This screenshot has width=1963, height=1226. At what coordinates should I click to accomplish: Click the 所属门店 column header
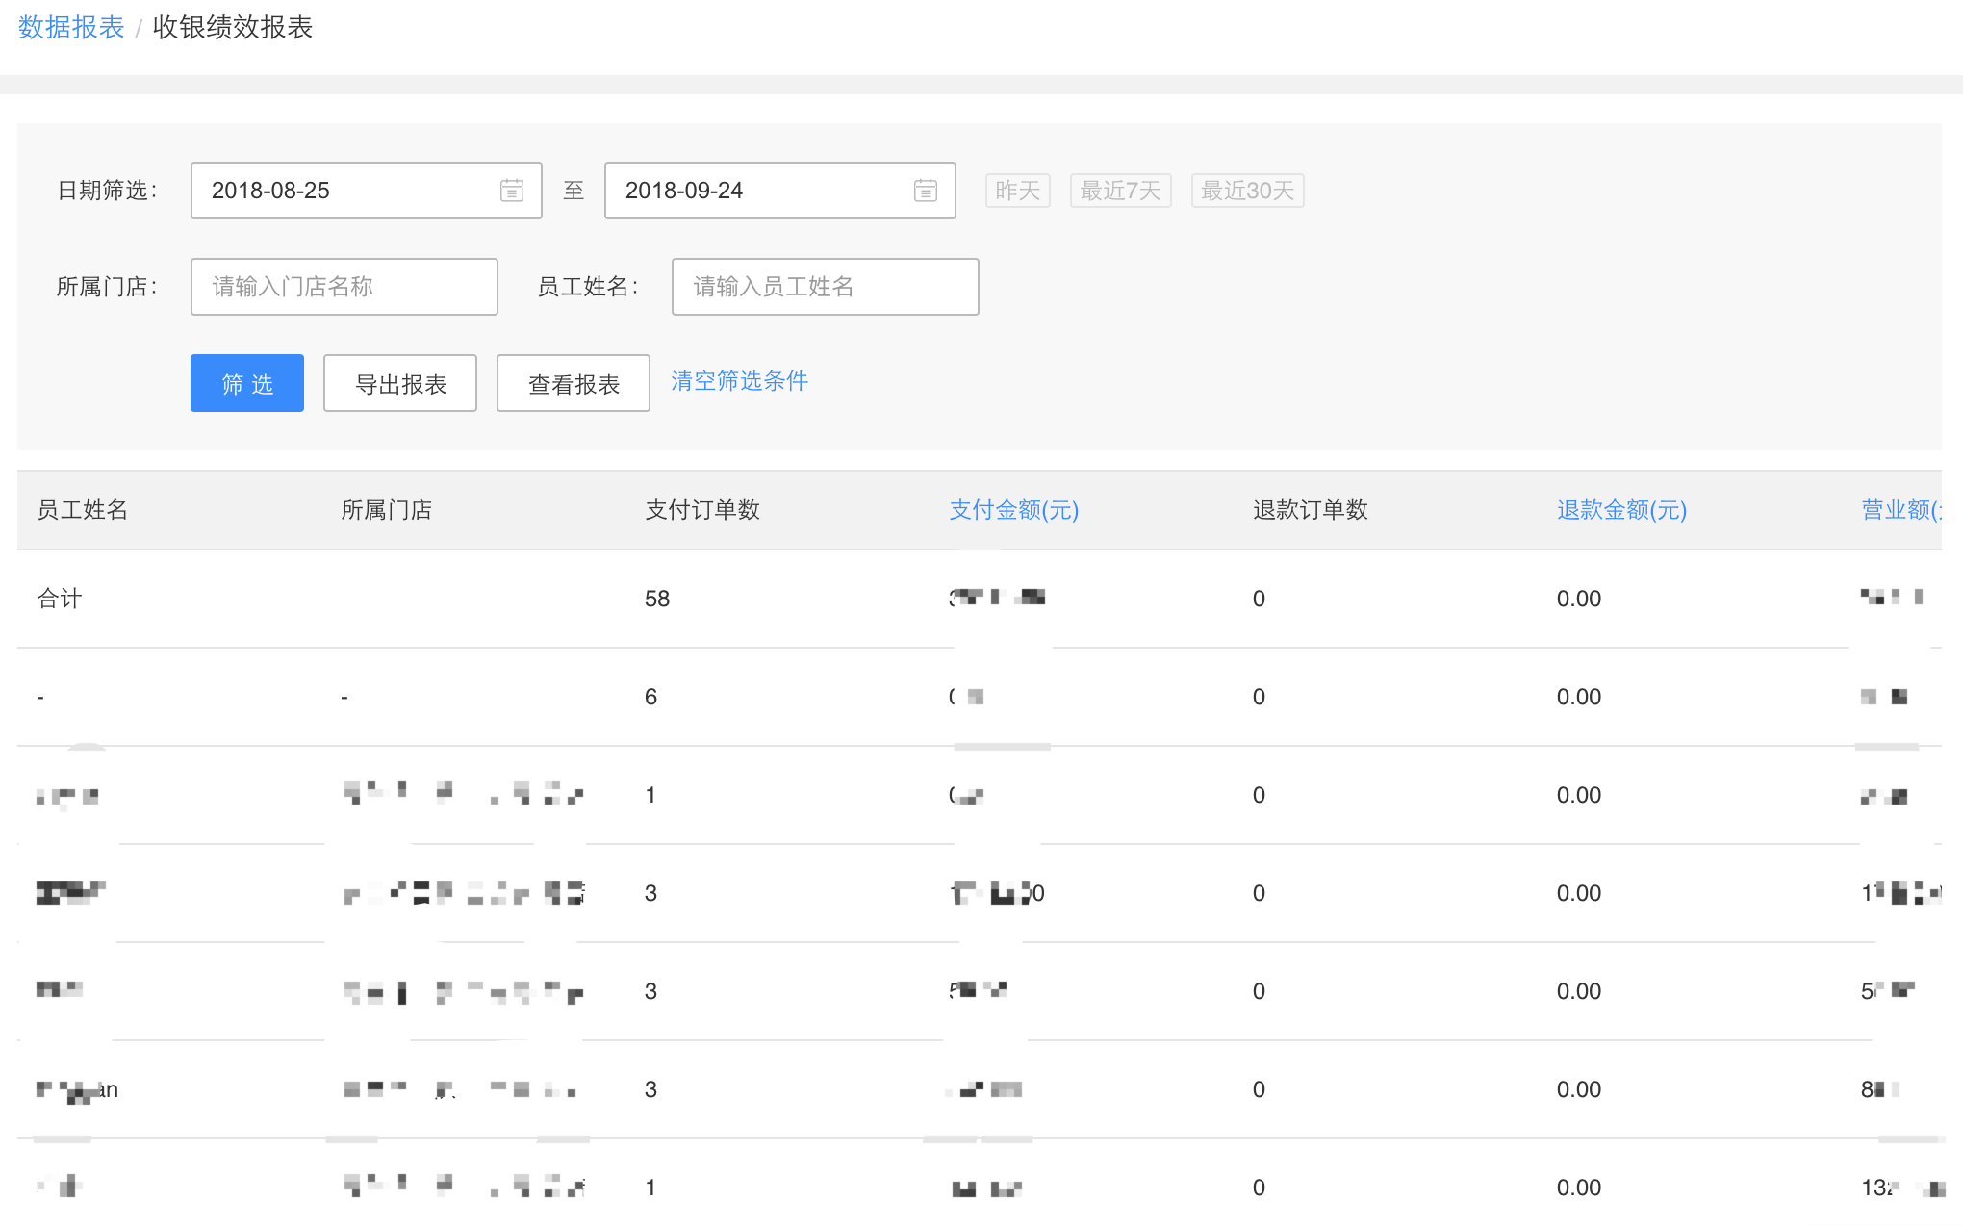pyautogui.click(x=387, y=510)
